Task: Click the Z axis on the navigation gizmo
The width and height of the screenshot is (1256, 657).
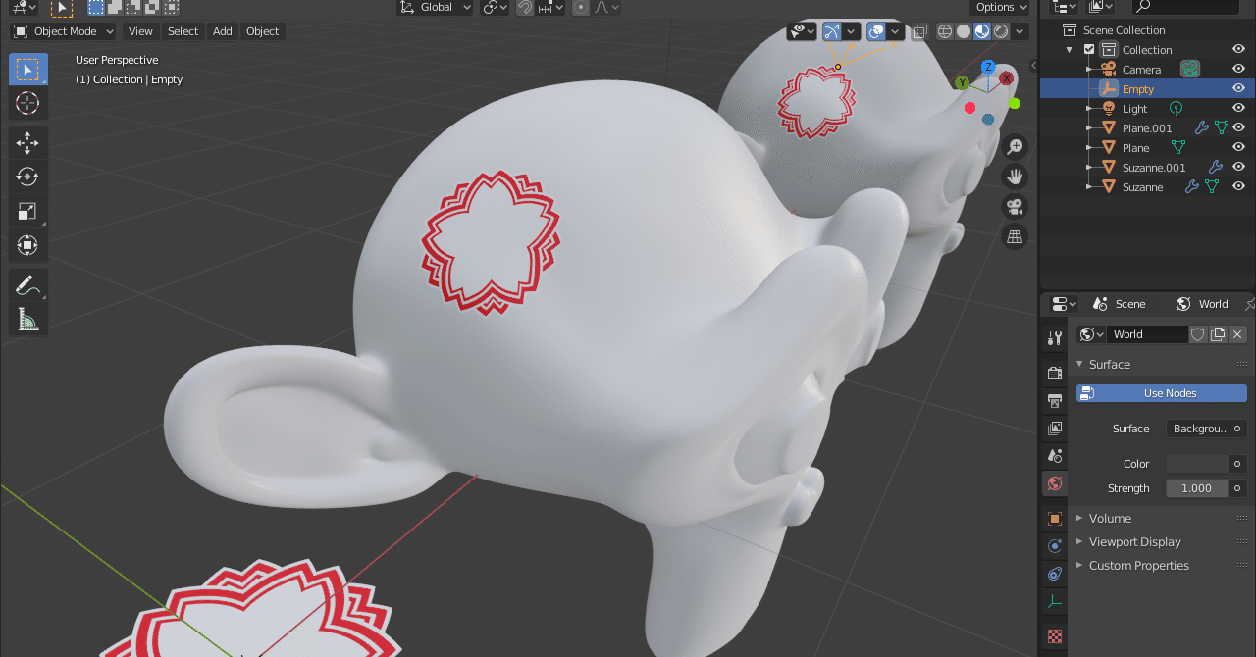Action: 988,67
